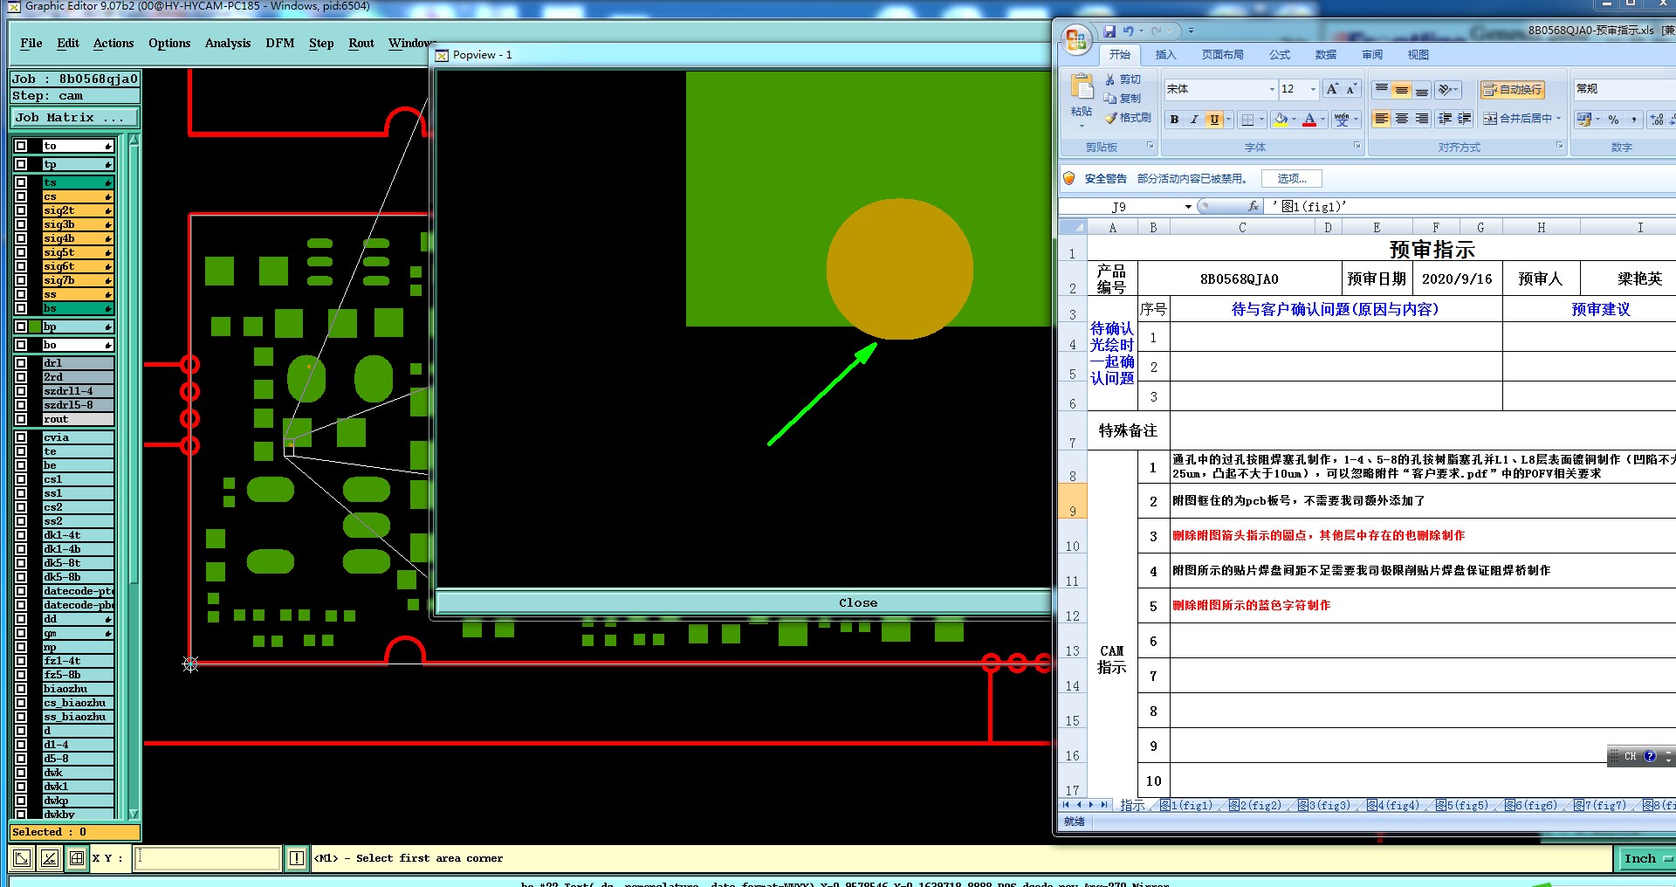Screen dimensions: 1676x887
Task: Toggle the 'bs' layer checkbox
Action: coord(21,308)
